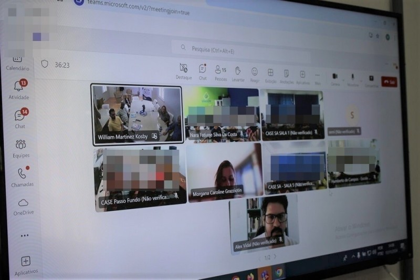Click Destaque in the meeting toolbar
This screenshot has height=280, width=420.
[183, 71]
